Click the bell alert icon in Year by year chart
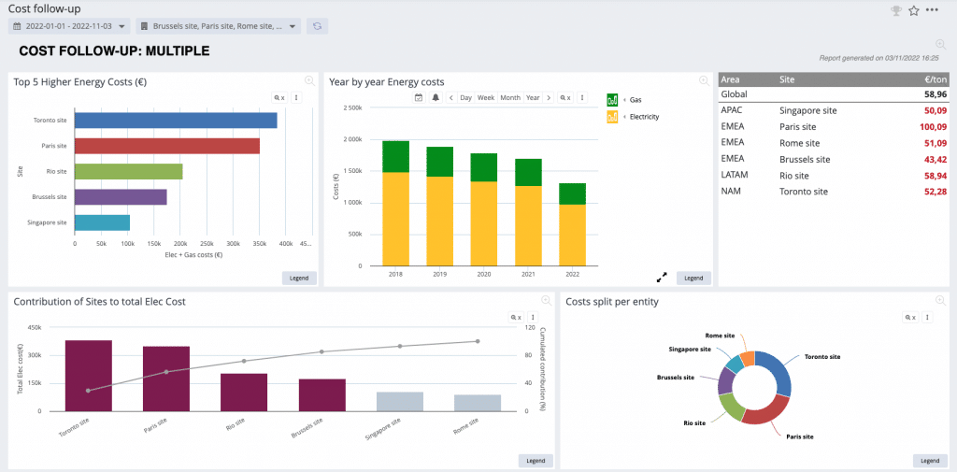 [x=436, y=98]
